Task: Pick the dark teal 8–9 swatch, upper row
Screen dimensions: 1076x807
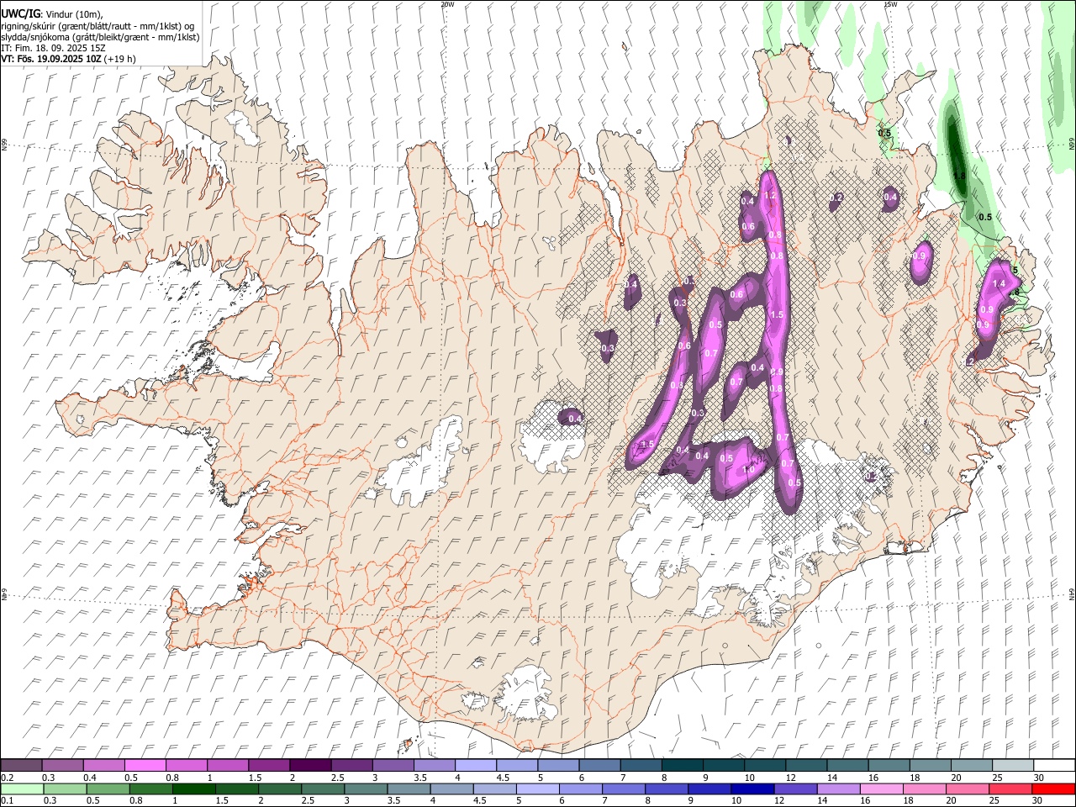Action: click(681, 766)
